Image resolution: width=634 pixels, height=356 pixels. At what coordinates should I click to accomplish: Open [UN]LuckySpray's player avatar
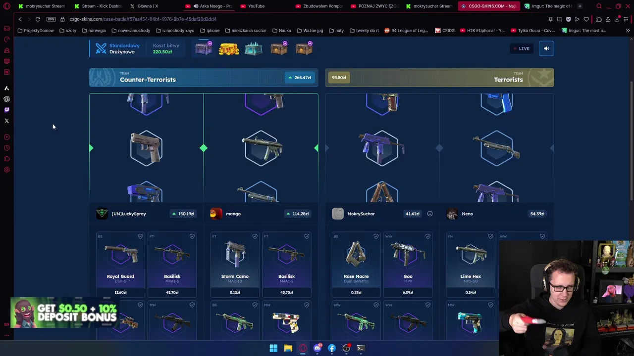click(x=102, y=214)
